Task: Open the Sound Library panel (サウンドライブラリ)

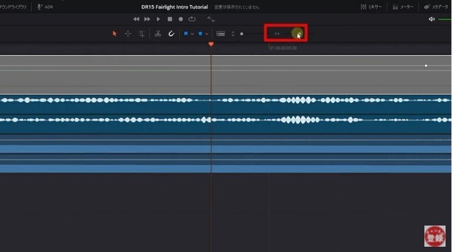Action: pos(13,7)
